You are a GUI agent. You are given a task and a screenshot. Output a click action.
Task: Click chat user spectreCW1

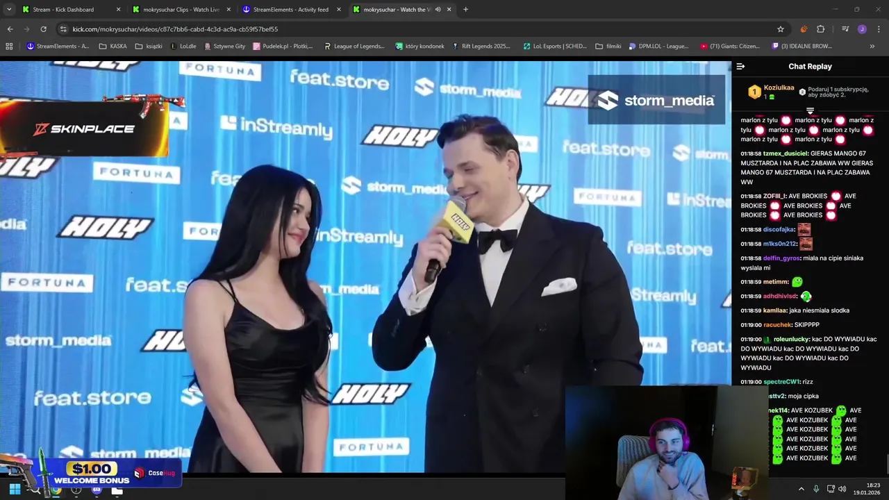point(781,382)
